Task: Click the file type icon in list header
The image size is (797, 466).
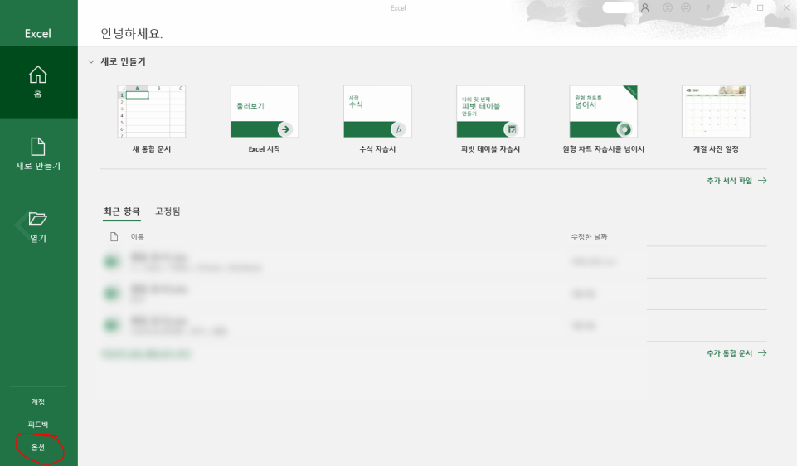Action: (114, 237)
